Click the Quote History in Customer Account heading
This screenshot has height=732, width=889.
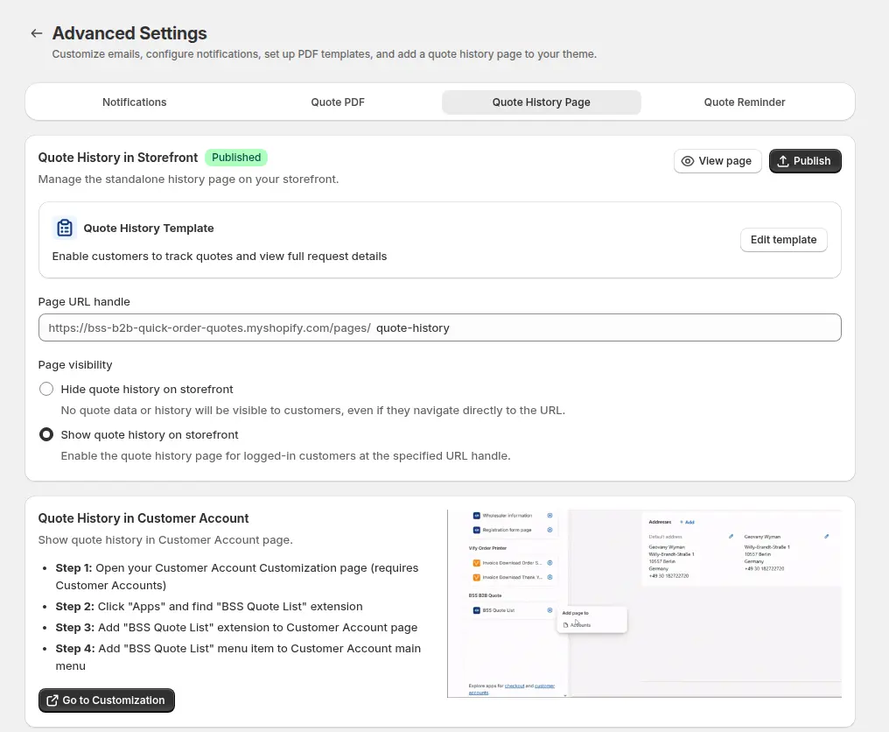(143, 518)
